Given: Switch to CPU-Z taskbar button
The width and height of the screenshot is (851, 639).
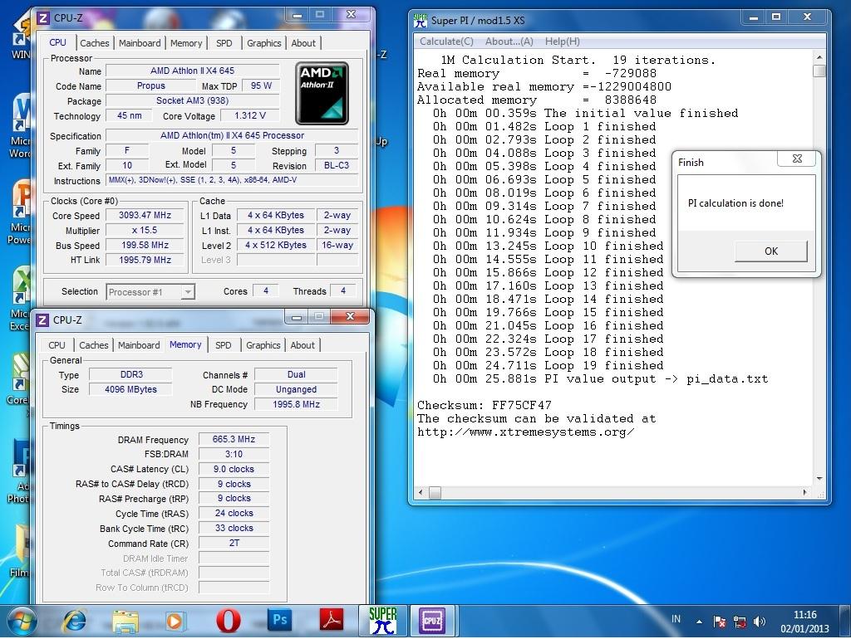Looking at the screenshot, I should pos(432,621).
